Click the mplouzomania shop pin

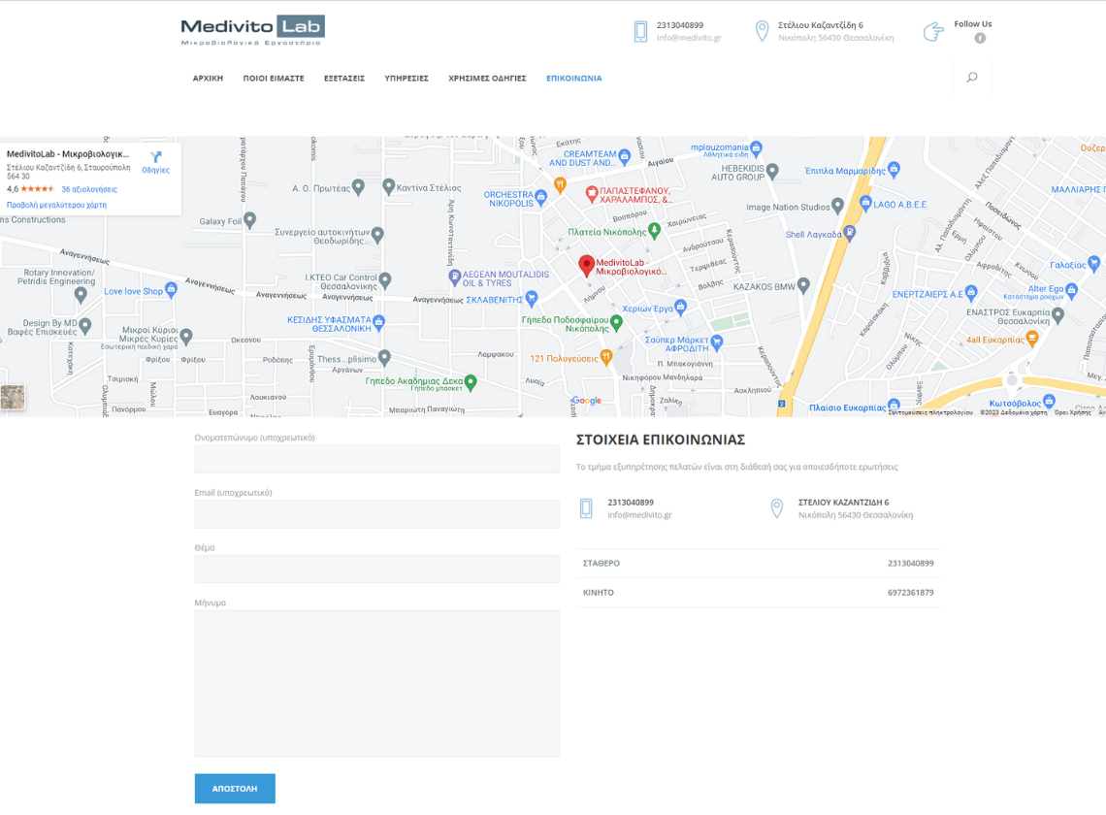click(756, 148)
